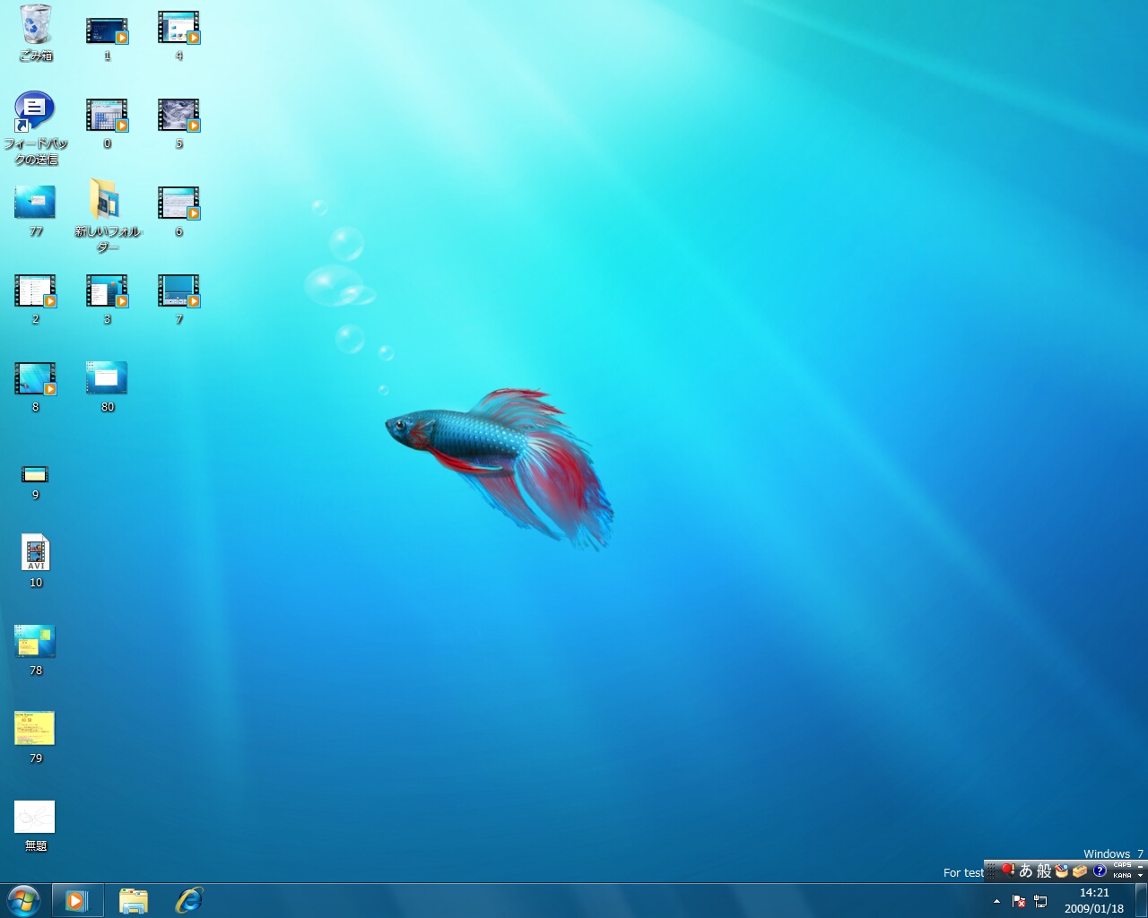1148x918 pixels.
Task: Minimize the language bar
Action: [x=1140, y=866]
